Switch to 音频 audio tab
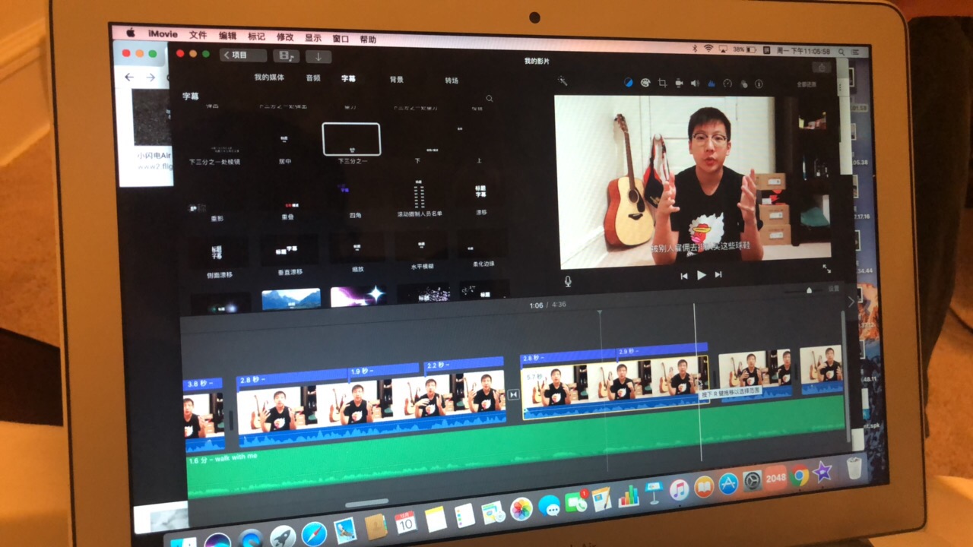The image size is (973, 547). pos(313,77)
